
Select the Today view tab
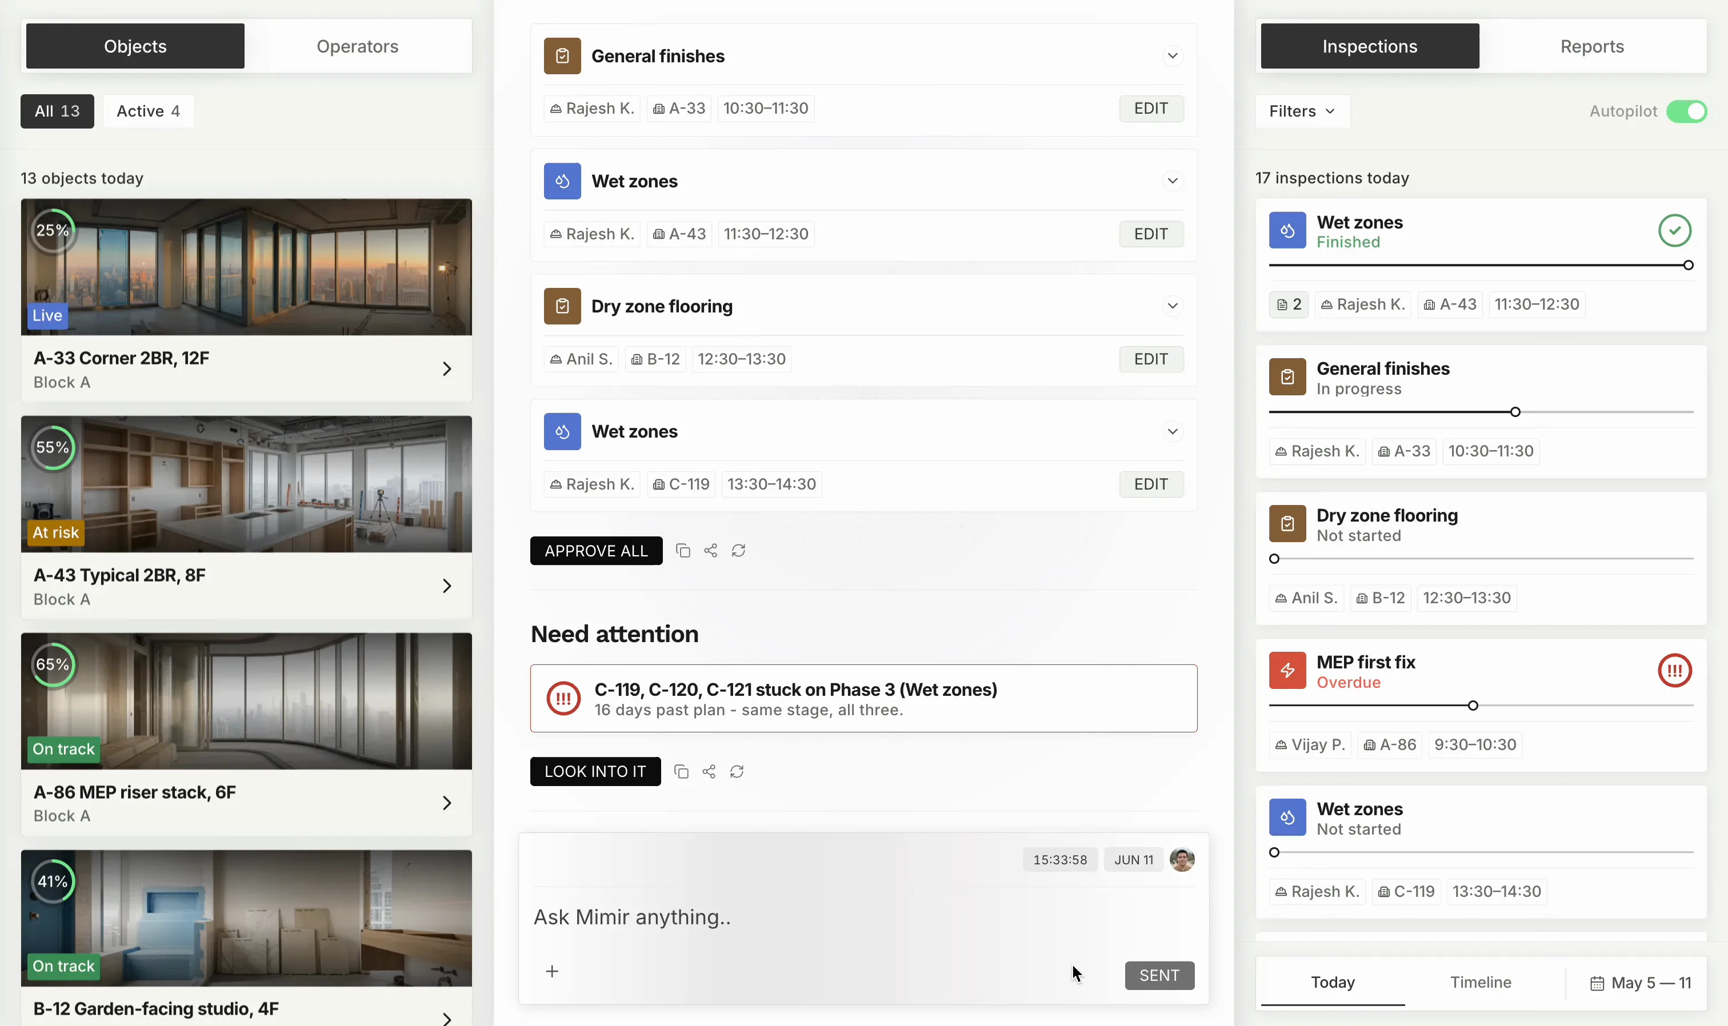pyautogui.click(x=1333, y=983)
